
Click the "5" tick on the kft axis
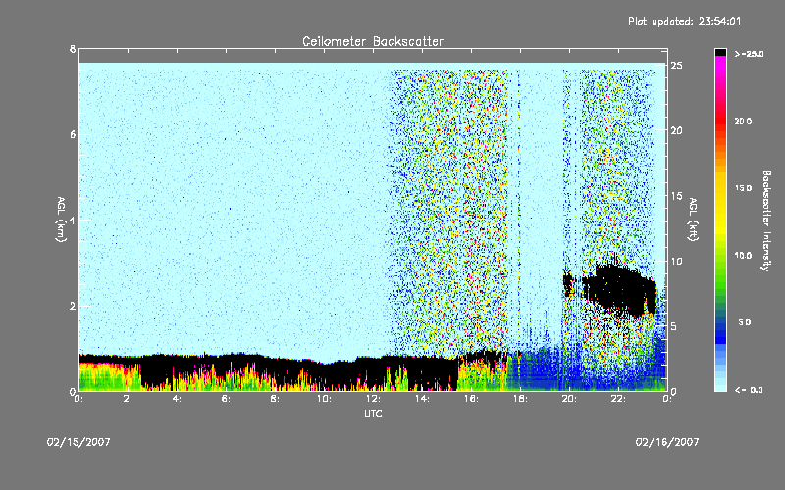(674, 326)
